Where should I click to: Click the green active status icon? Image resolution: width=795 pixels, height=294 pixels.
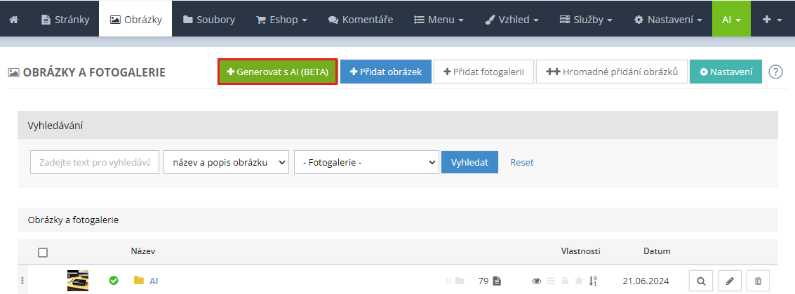pos(114,281)
